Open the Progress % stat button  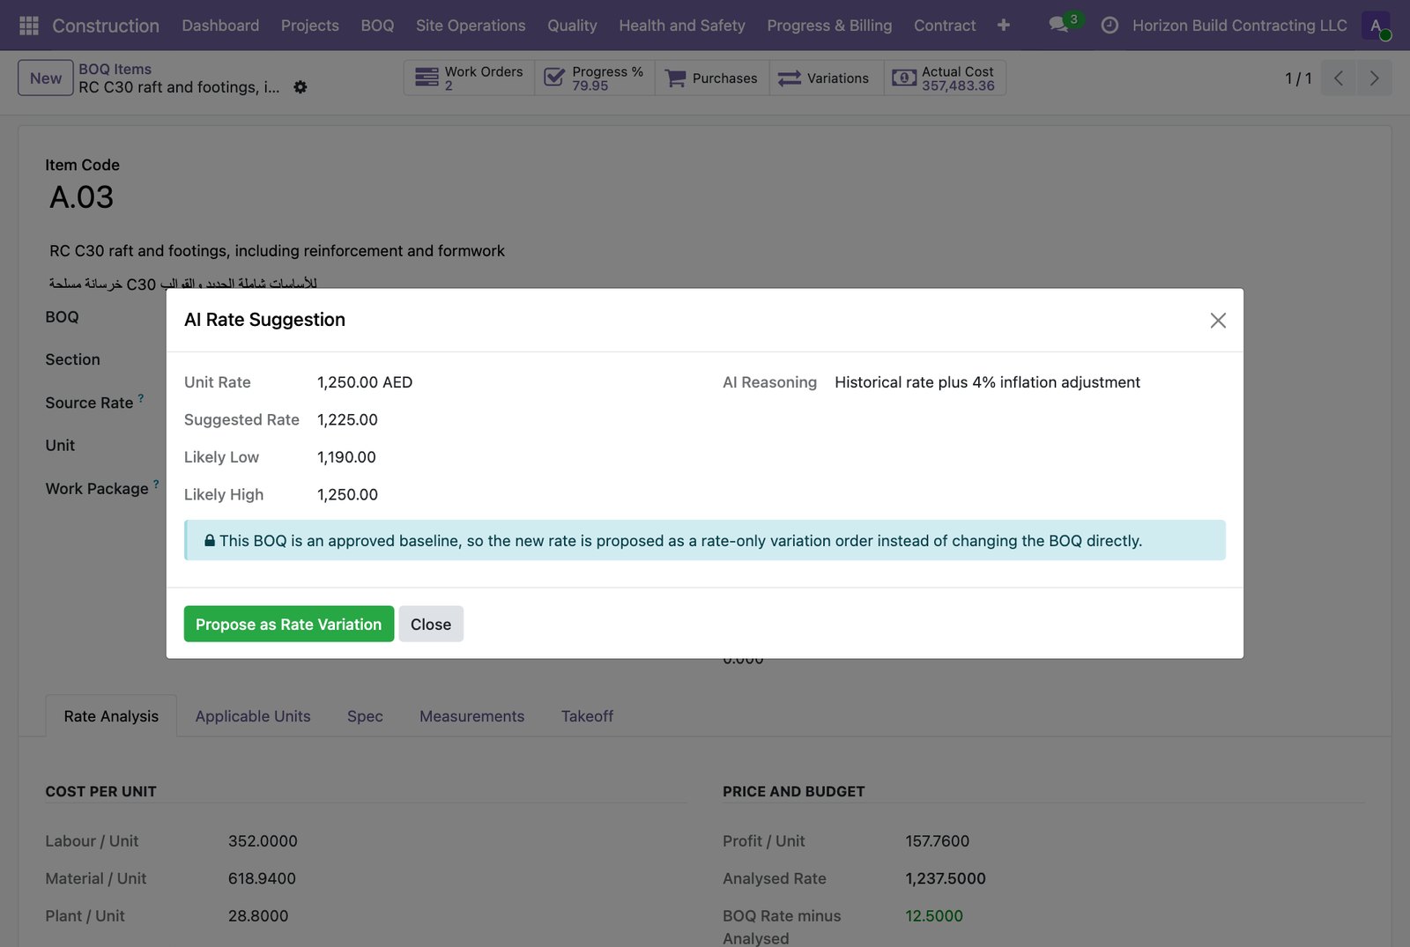coord(595,78)
